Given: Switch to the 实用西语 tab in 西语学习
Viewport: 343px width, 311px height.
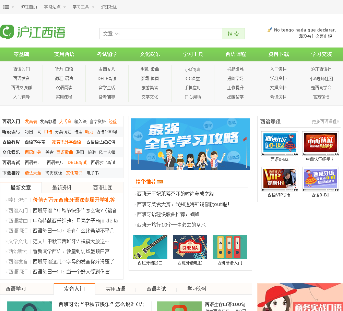Looking at the screenshot, I should (x=115, y=289).
